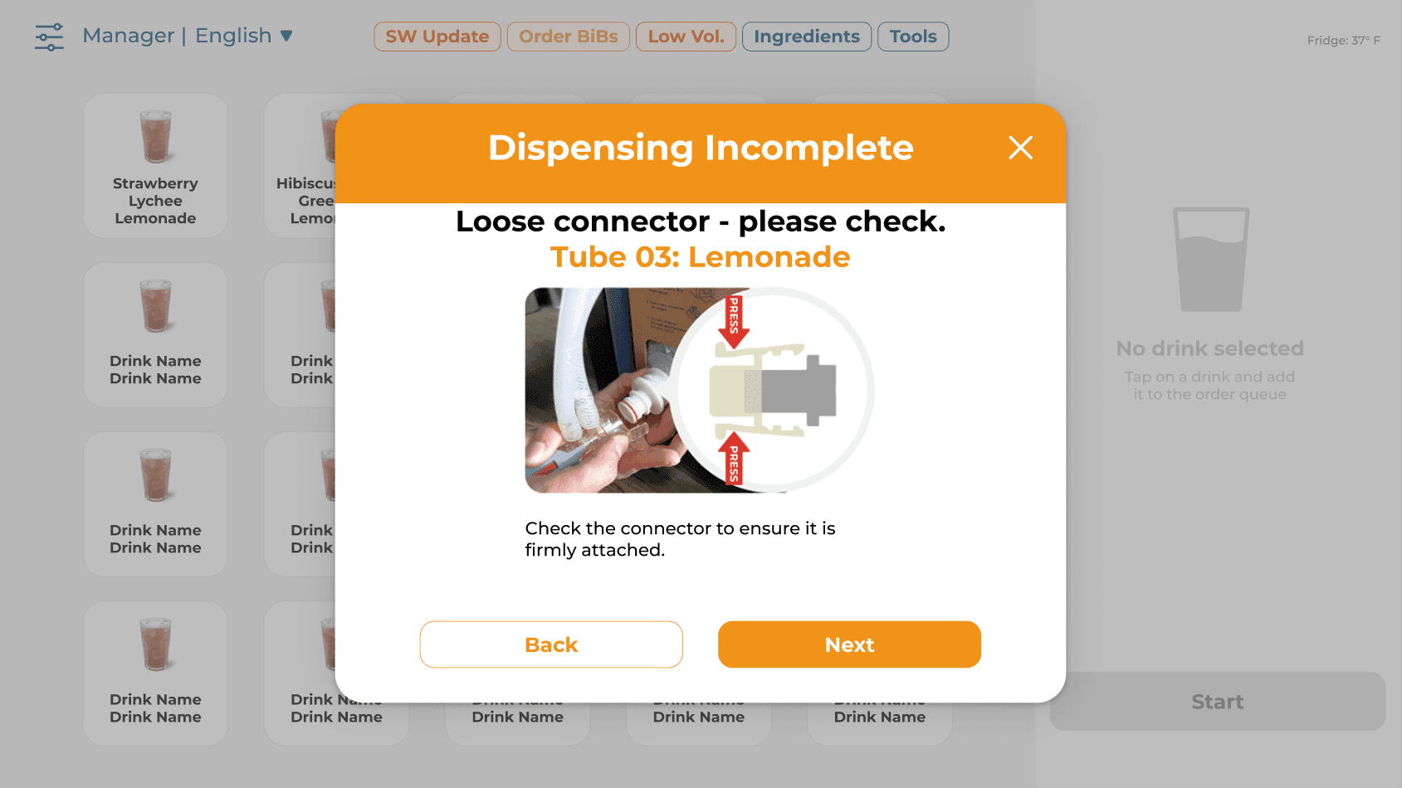This screenshot has height=788, width=1402.
Task: Select the Strawberry Lychee Lemonade drink
Action: tap(155, 166)
